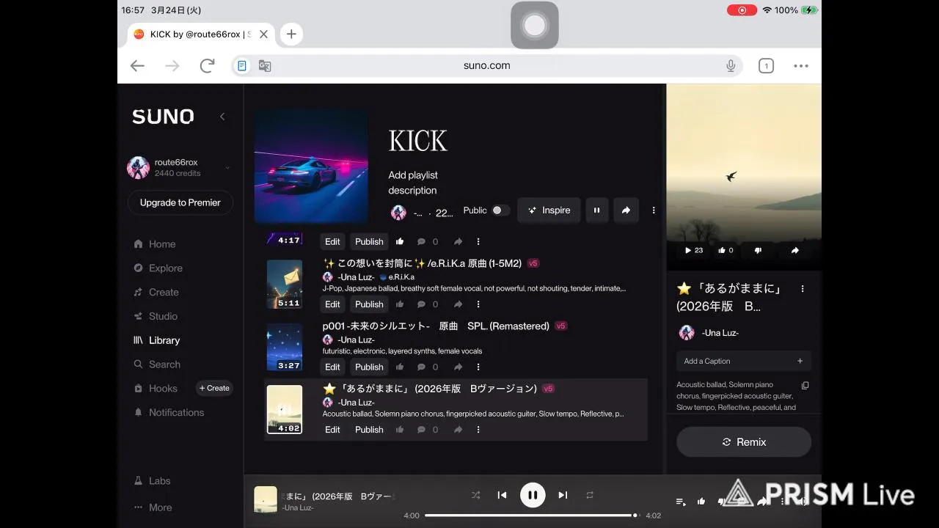The image size is (939, 528).
Task: Skip to next track in player
Action: click(563, 495)
